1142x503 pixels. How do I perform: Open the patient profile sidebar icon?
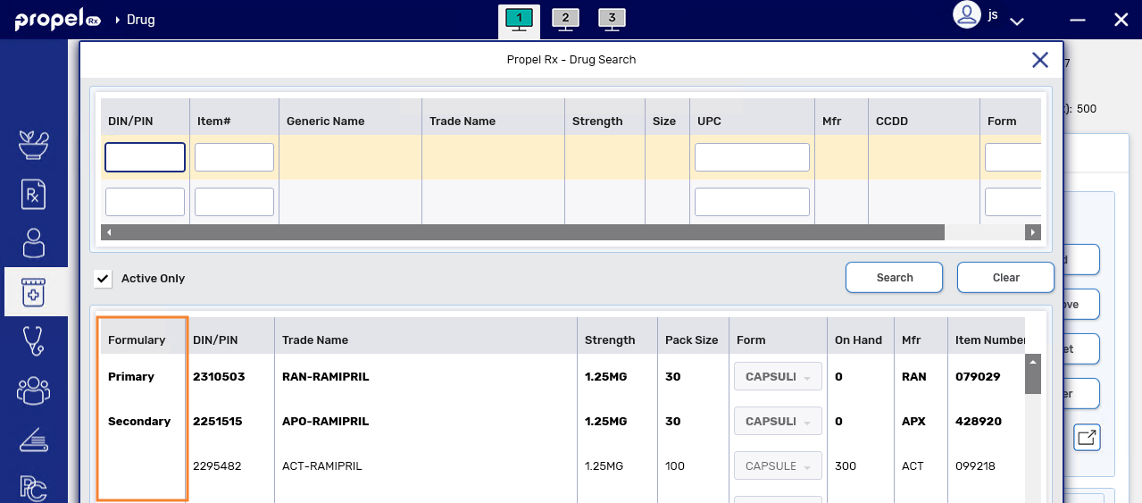pyautogui.click(x=34, y=243)
